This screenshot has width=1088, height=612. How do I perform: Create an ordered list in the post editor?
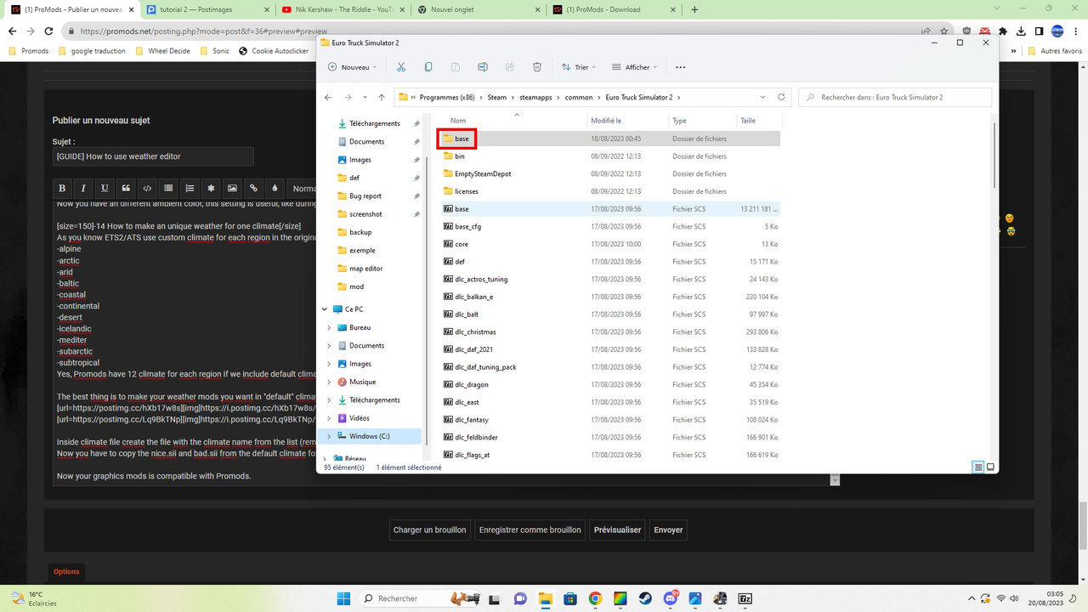tap(190, 188)
